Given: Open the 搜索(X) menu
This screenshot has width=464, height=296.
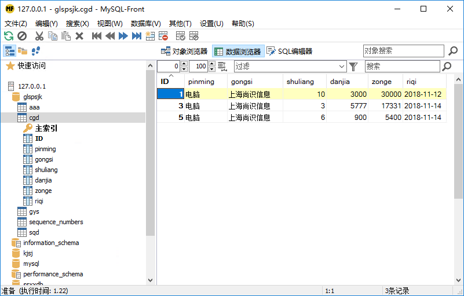Looking at the screenshot, I should pyautogui.click(x=77, y=24).
